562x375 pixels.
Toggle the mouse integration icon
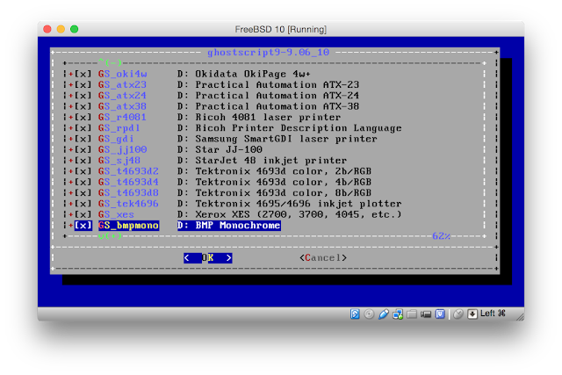pyautogui.click(x=458, y=314)
